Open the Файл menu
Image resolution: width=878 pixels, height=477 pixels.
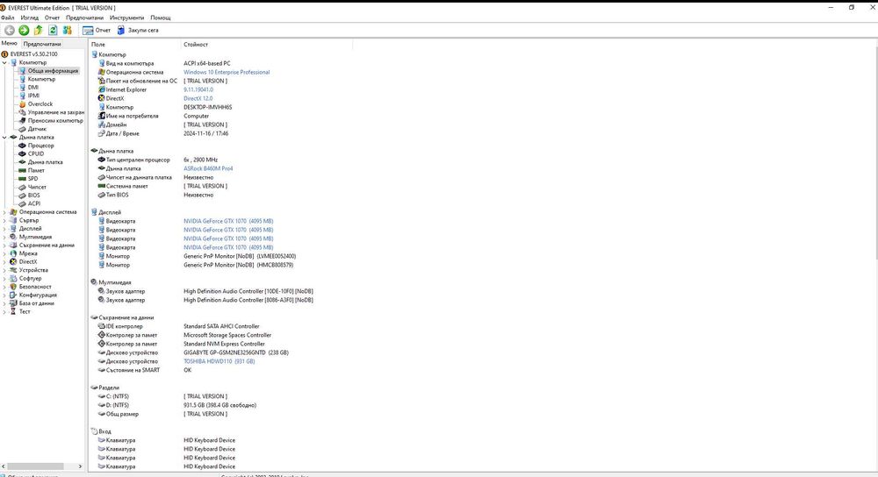pos(8,18)
